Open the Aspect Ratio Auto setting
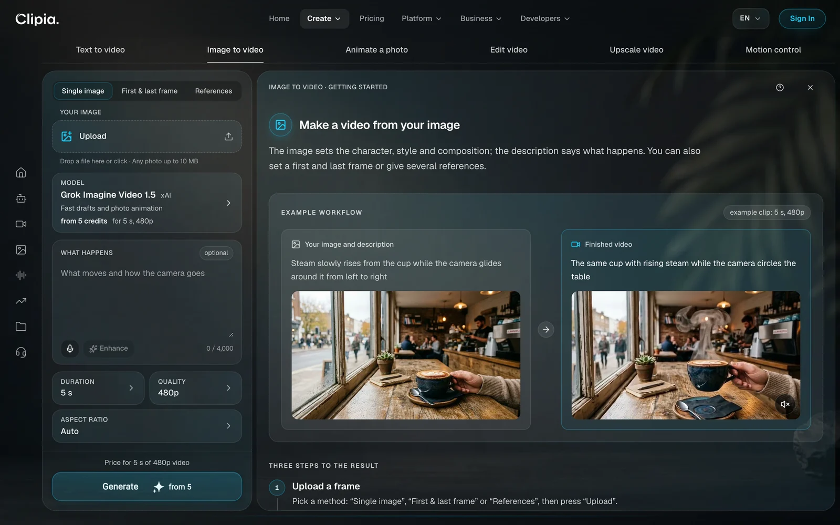Image resolution: width=840 pixels, height=525 pixels. pos(147,426)
